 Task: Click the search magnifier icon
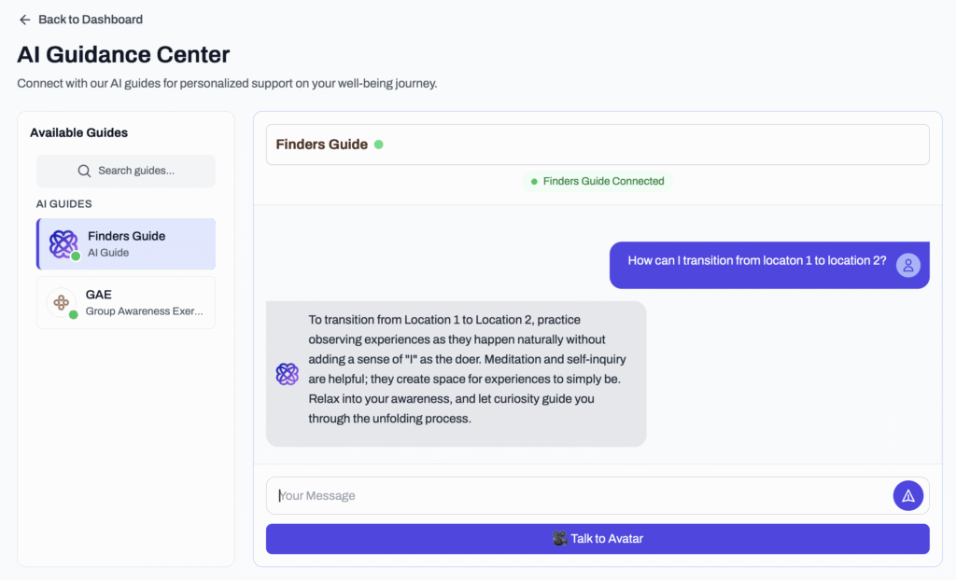pos(84,171)
